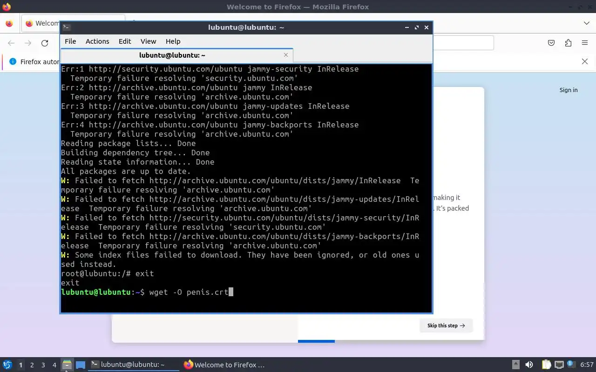Click 'Building dependency tree... Done' line

[x=135, y=153]
